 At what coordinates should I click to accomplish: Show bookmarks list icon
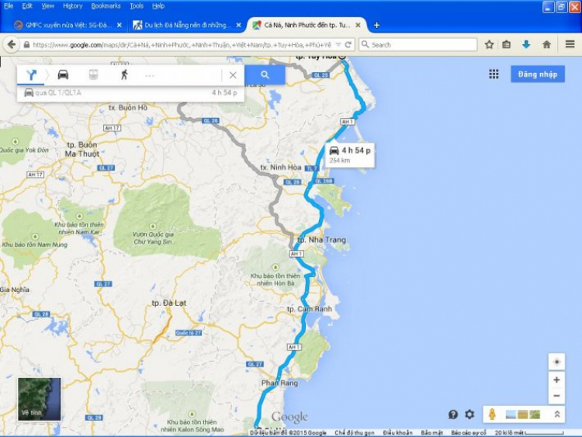506,44
